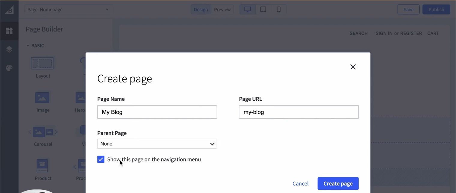
Task: Open the layers panel in sidebar
Action: pyautogui.click(x=9, y=49)
